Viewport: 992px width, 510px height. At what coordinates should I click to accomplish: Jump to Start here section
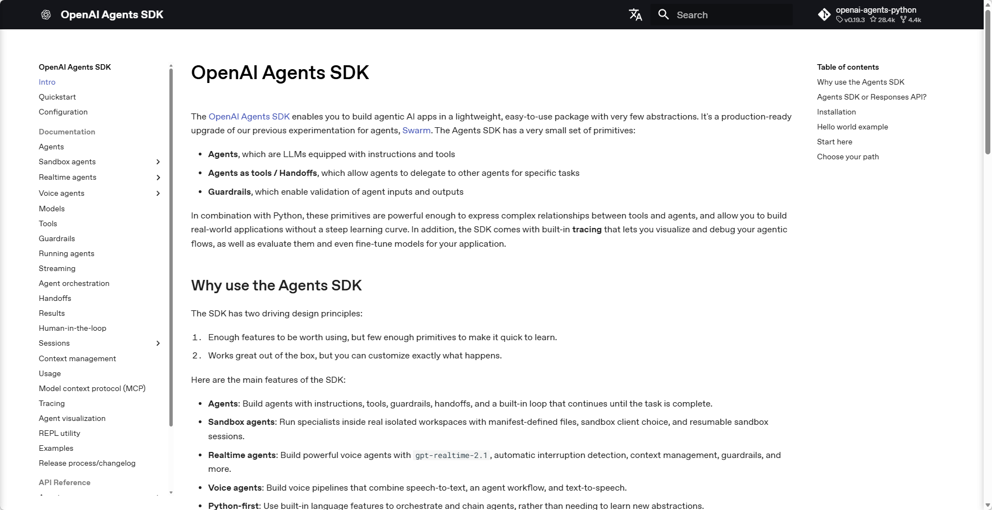(x=834, y=142)
